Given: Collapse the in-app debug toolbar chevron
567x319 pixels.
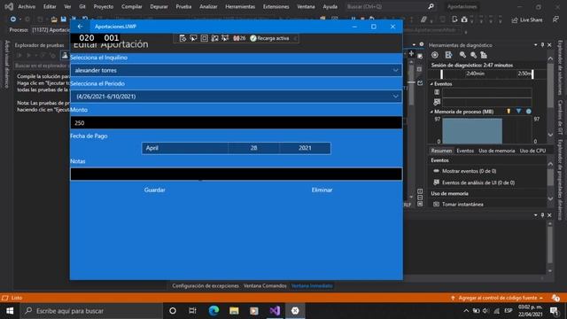Looking at the screenshot, I should tap(295, 38).
